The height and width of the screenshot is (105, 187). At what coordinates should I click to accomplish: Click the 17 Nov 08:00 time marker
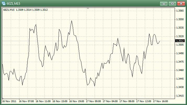click(x=127, y=101)
